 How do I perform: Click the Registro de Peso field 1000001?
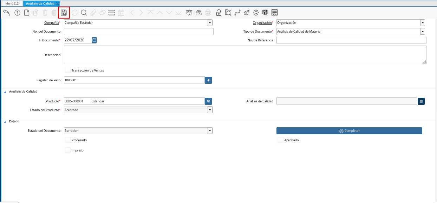point(134,80)
